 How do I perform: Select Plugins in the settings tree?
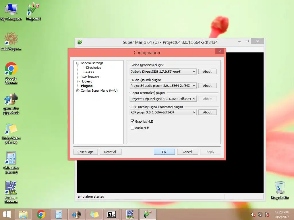[x=87, y=86]
